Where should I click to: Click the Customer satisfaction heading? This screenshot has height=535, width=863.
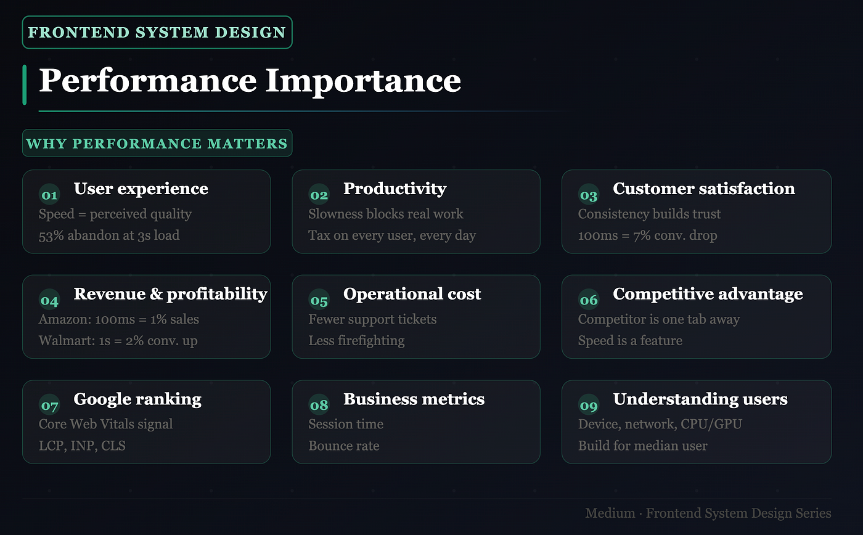coord(704,189)
